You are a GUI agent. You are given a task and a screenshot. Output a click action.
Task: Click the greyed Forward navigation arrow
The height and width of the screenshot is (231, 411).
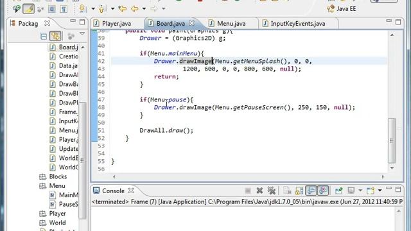(154, 9)
